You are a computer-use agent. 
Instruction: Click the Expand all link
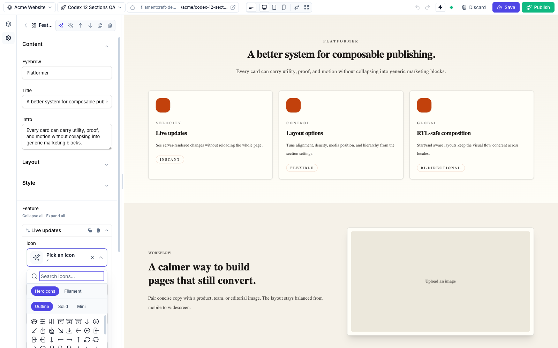point(55,216)
